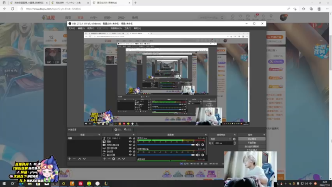Viewport: 332px width, 187px height.
Task: Remove the selected scene with minus
Action: click(x=74, y=159)
